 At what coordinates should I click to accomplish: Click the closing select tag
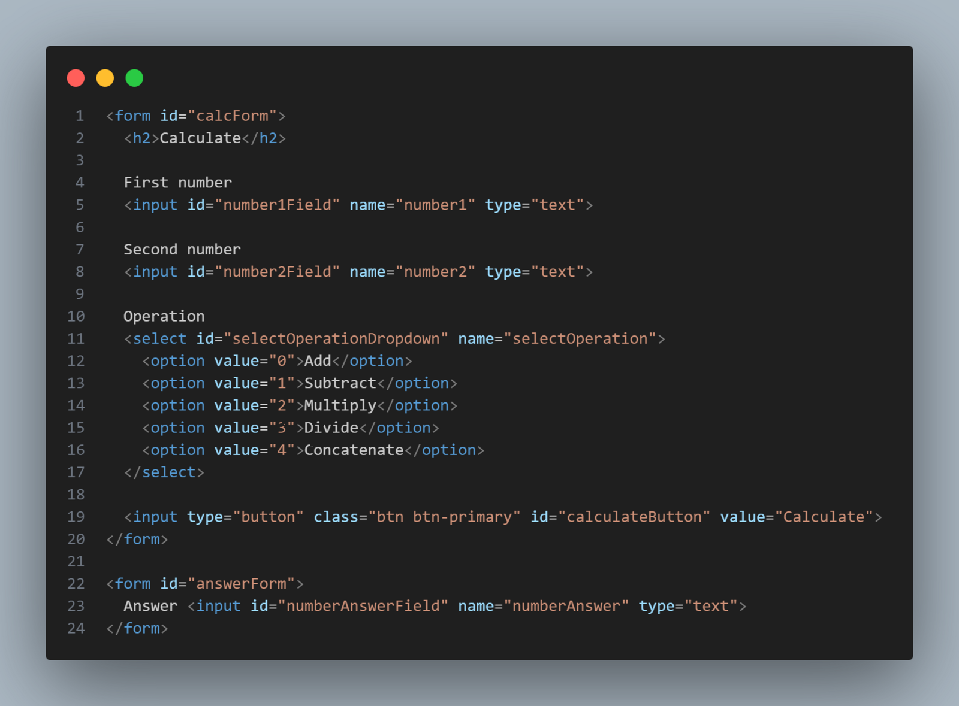tap(164, 472)
